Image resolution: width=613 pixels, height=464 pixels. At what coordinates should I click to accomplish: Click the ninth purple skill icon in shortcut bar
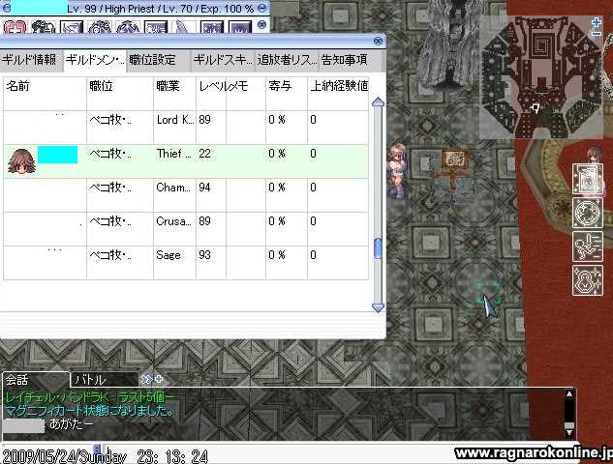coord(239,26)
